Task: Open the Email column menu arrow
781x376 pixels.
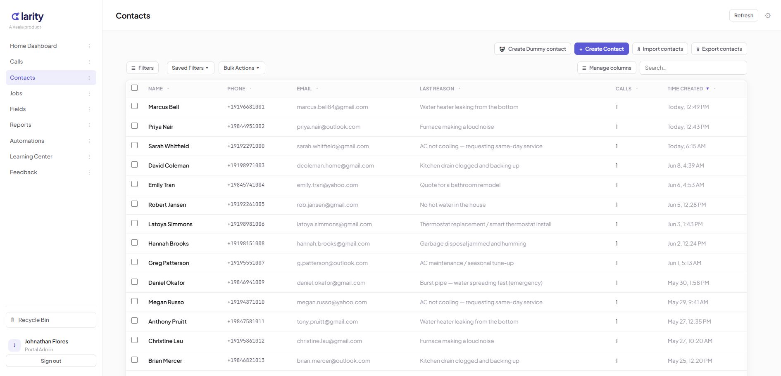Action: (x=317, y=89)
